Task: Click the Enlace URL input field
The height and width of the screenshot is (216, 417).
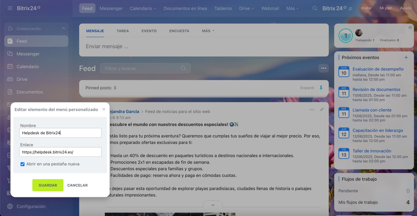Action: 60,152
